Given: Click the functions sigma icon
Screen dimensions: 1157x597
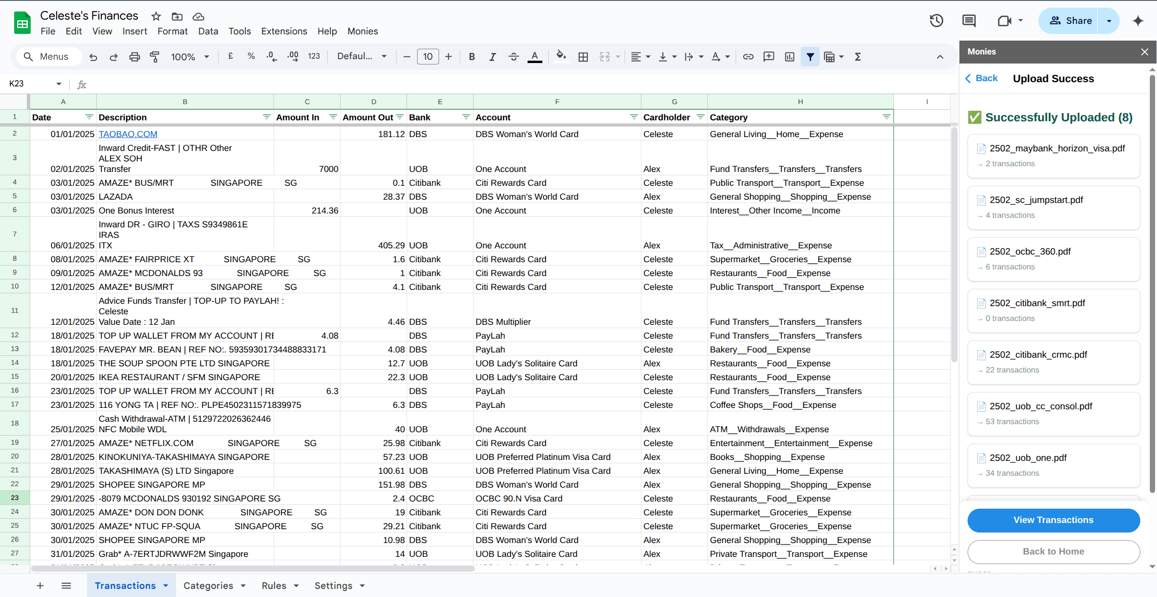Looking at the screenshot, I should coord(858,57).
